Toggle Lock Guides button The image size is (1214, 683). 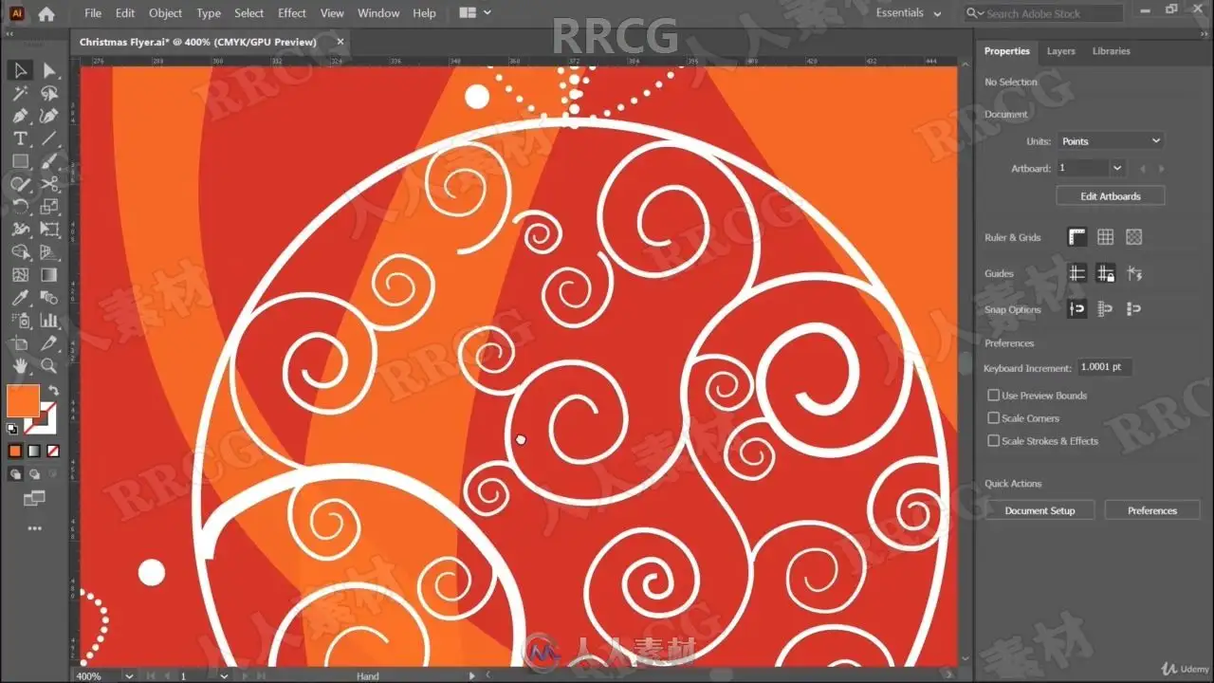(x=1105, y=273)
